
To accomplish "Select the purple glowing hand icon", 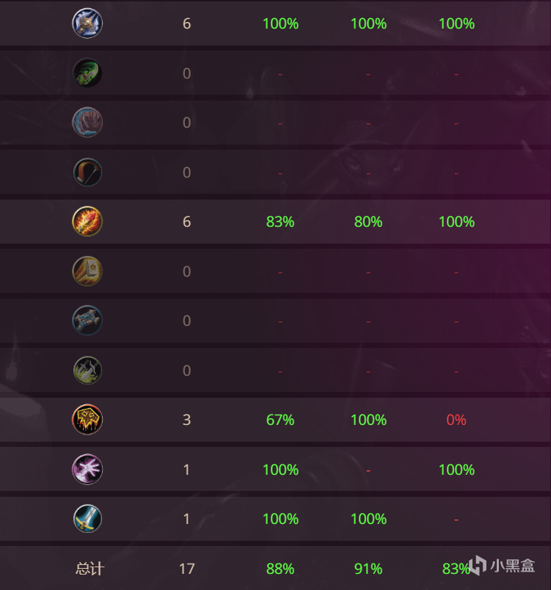I will click(x=87, y=470).
